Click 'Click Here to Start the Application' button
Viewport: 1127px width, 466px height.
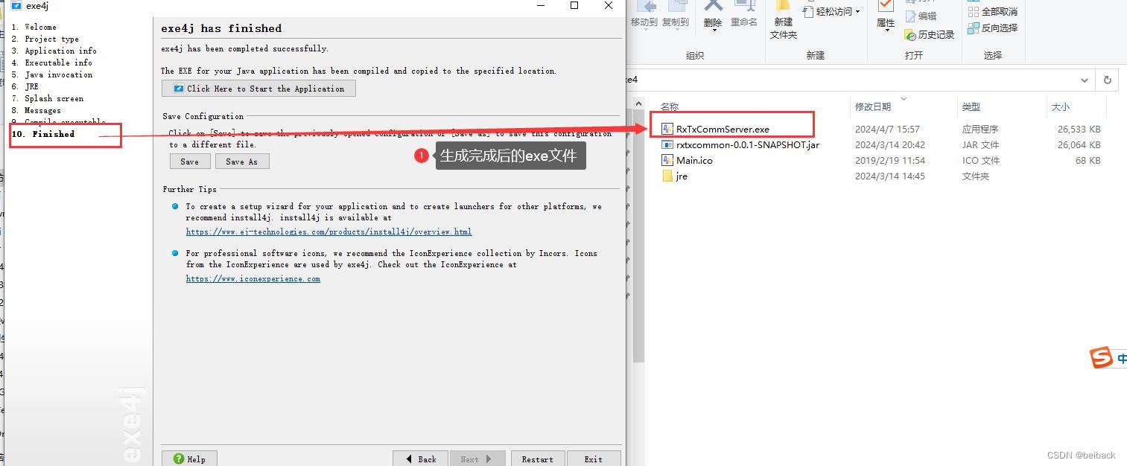(258, 89)
